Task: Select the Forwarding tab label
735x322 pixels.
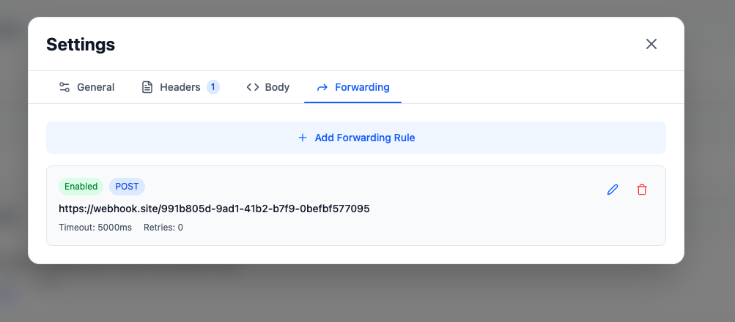Action: click(x=362, y=87)
